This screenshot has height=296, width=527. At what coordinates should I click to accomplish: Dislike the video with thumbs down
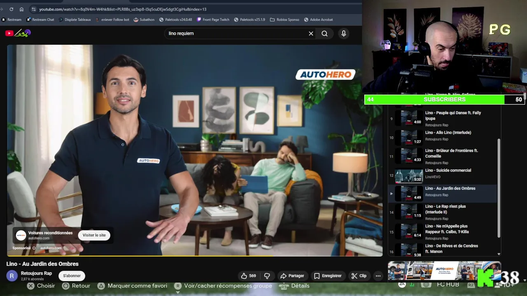point(267,276)
